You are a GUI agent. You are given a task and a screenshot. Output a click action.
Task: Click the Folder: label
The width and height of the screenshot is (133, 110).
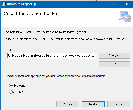[11, 50]
